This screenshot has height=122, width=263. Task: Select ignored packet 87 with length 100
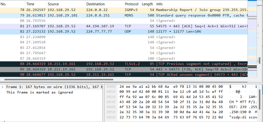click(124, 58)
